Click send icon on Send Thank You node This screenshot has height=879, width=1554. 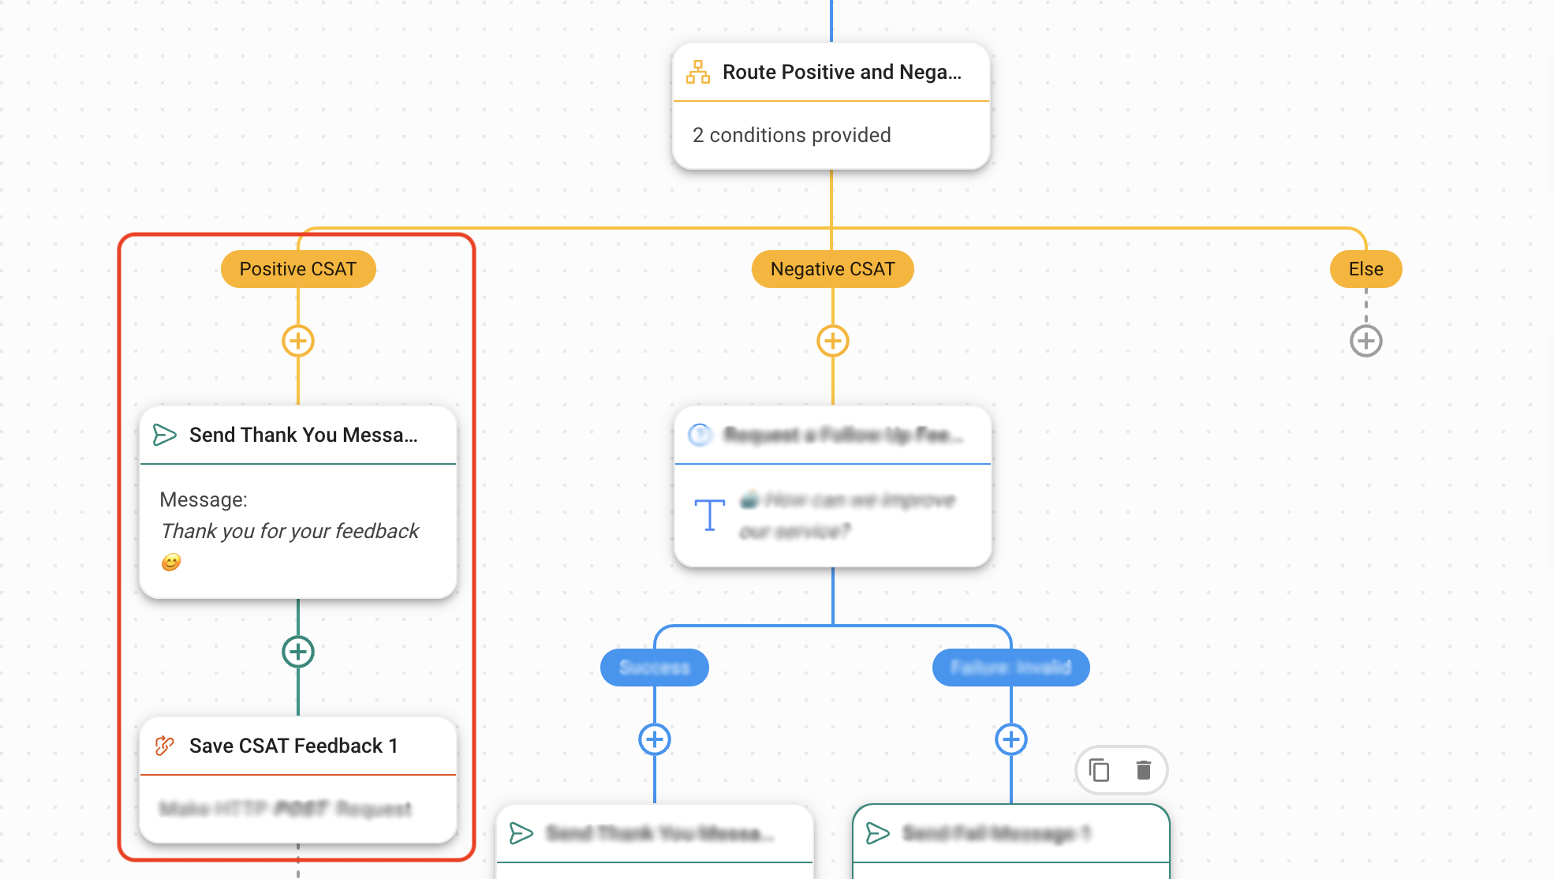(164, 435)
